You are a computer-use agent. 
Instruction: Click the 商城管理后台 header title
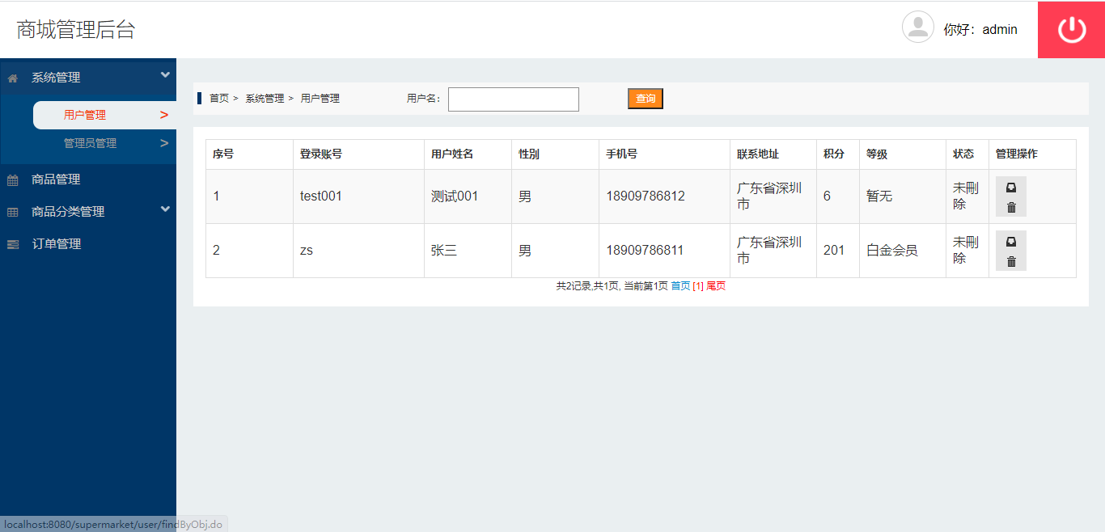pos(76,30)
